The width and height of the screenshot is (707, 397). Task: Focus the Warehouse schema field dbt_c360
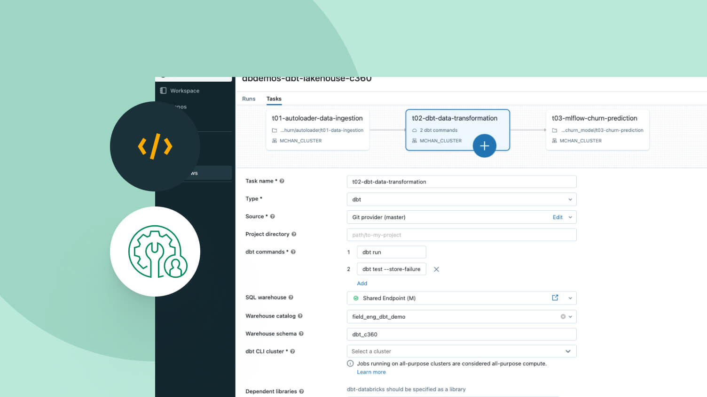coord(462,334)
